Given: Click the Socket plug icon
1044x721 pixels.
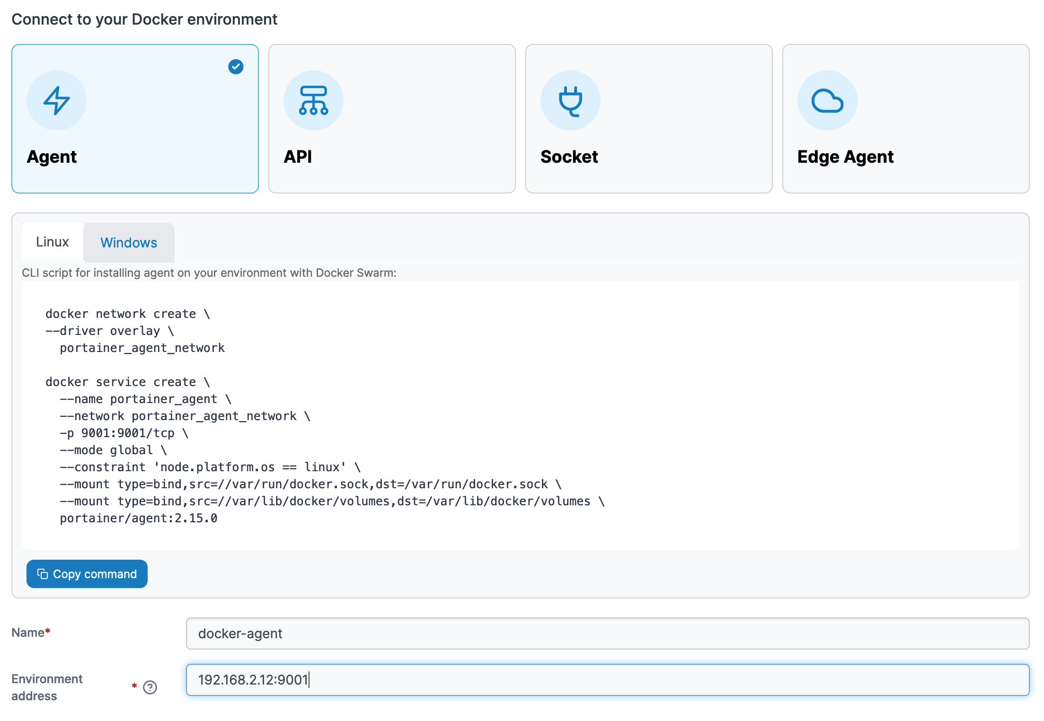Looking at the screenshot, I should [x=570, y=100].
